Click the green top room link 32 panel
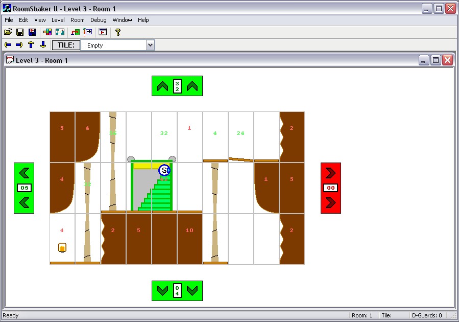The height and width of the screenshot is (322, 459). 177,86
